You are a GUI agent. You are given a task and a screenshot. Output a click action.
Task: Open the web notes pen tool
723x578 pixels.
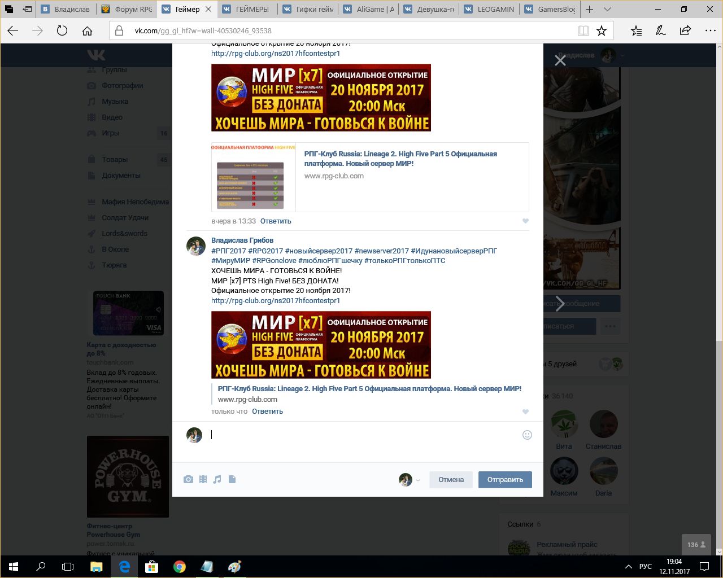tap(660, 31)
